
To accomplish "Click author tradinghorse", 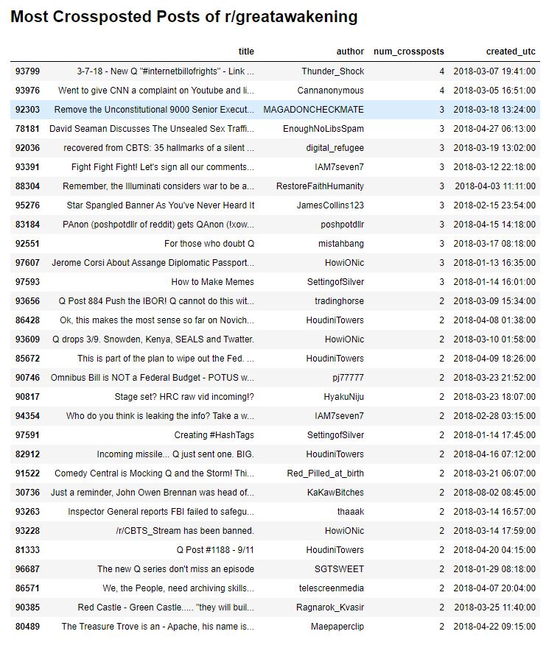I will pyautogui.click(x=339, y=301).
